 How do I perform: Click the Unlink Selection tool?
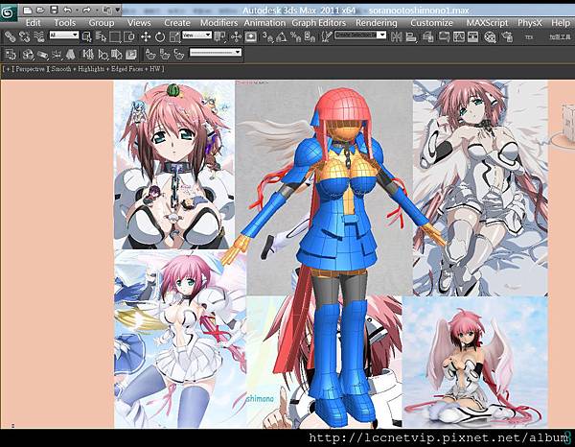(25, 36)
